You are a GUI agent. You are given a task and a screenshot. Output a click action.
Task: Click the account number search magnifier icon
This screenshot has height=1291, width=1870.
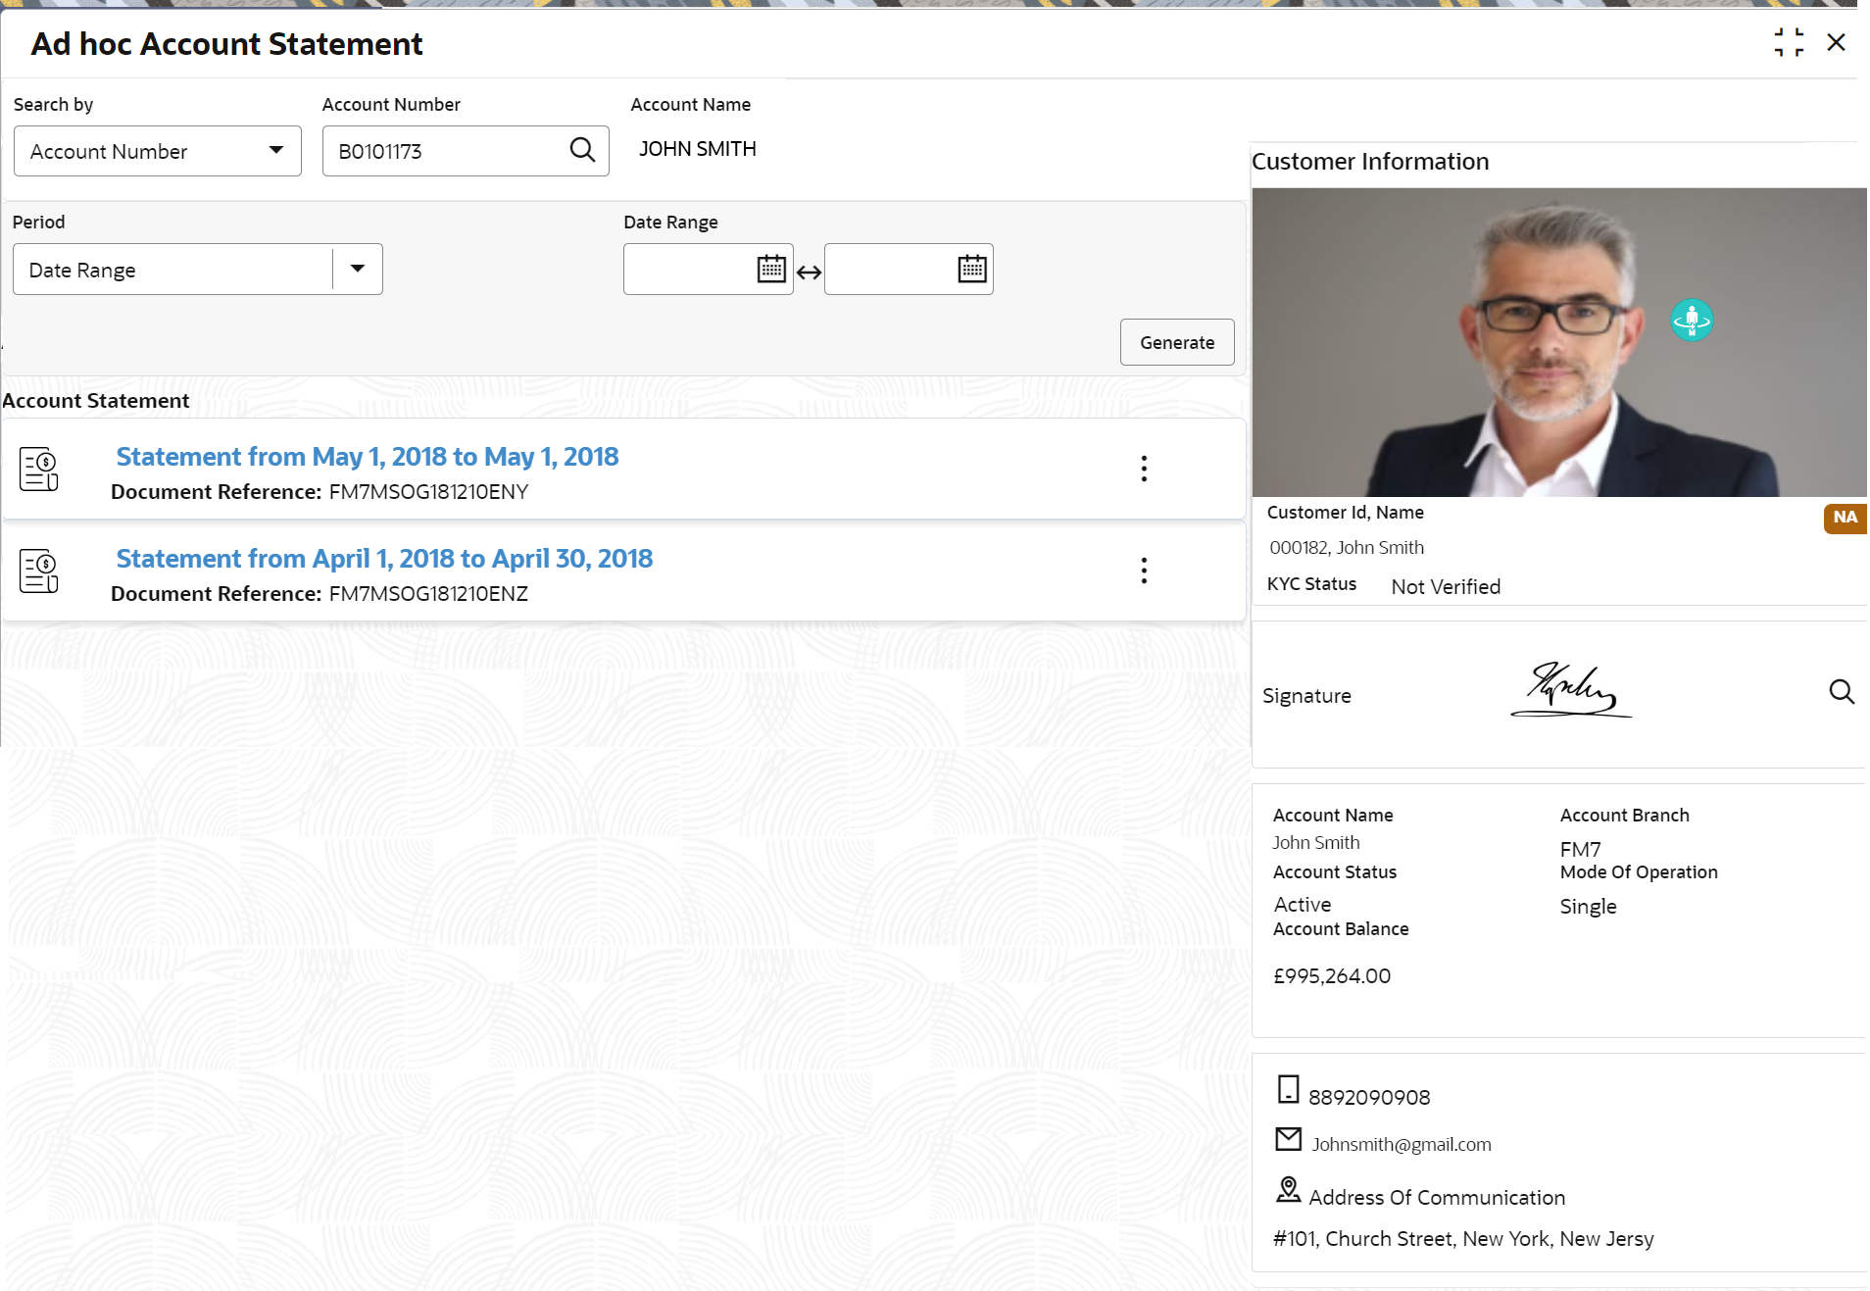[x=582, y=150]
